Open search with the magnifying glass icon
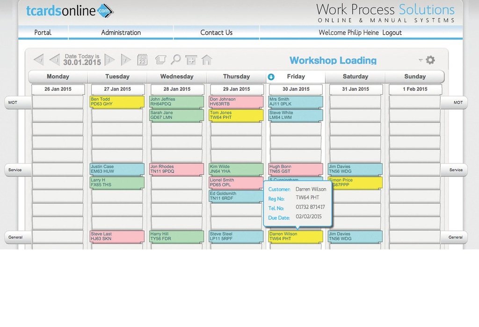This screenshot has width=479, height=327. [175, 60]
